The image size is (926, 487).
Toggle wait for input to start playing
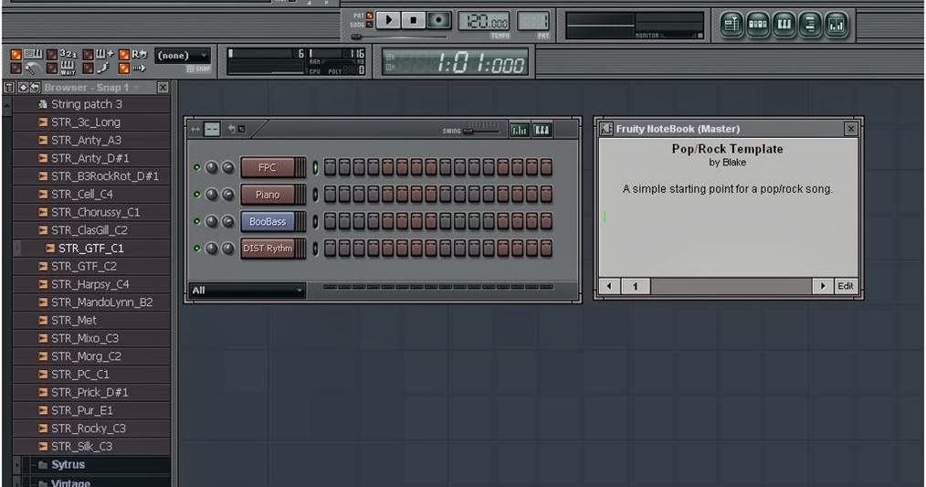click(62, 69)
